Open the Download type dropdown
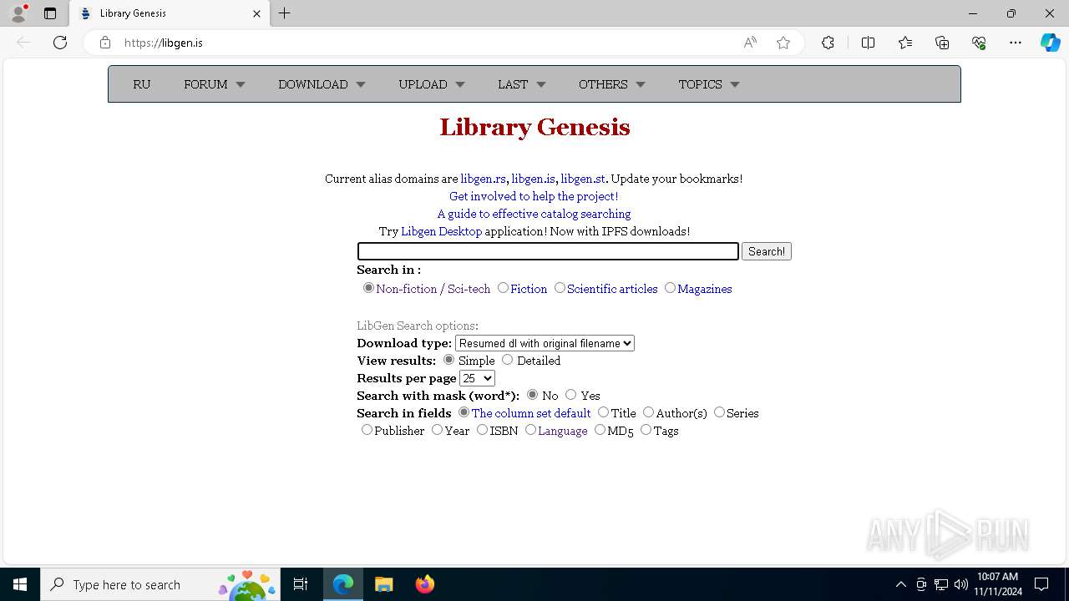 [x=545, y=343]
